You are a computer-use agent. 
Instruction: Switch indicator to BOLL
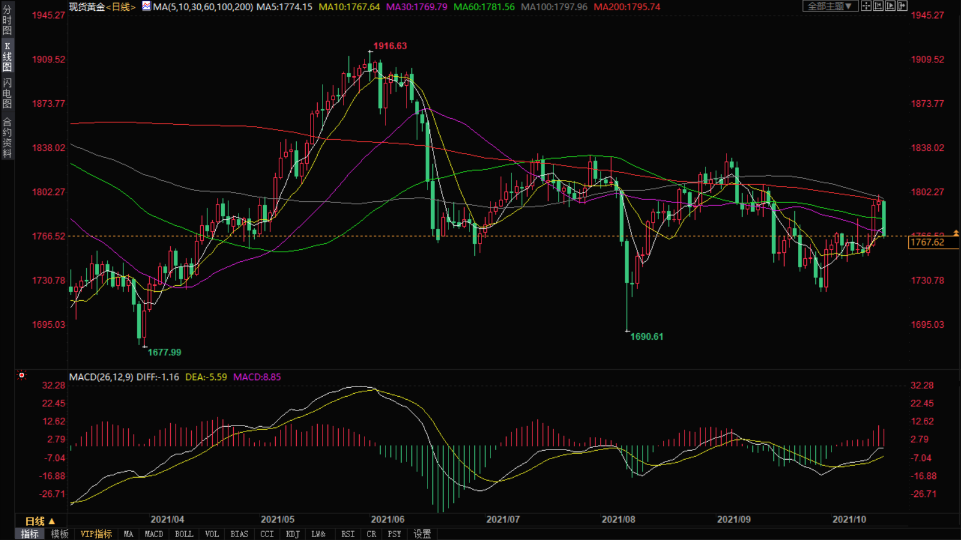point(183,534)
